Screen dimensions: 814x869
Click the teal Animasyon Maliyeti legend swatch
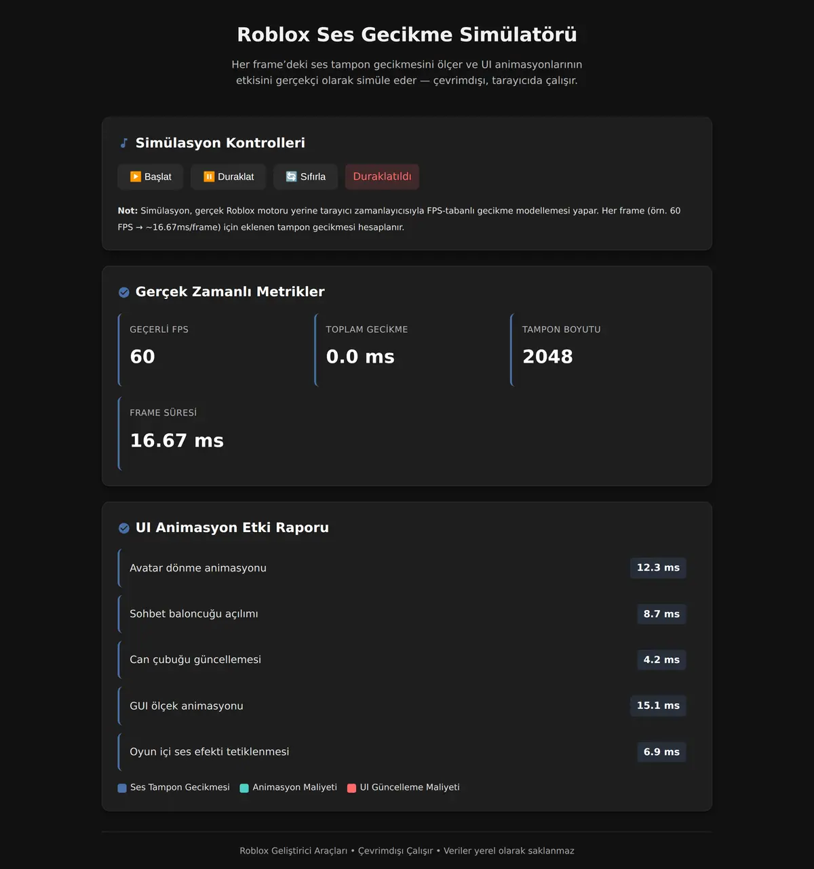[x=244, y=788]
